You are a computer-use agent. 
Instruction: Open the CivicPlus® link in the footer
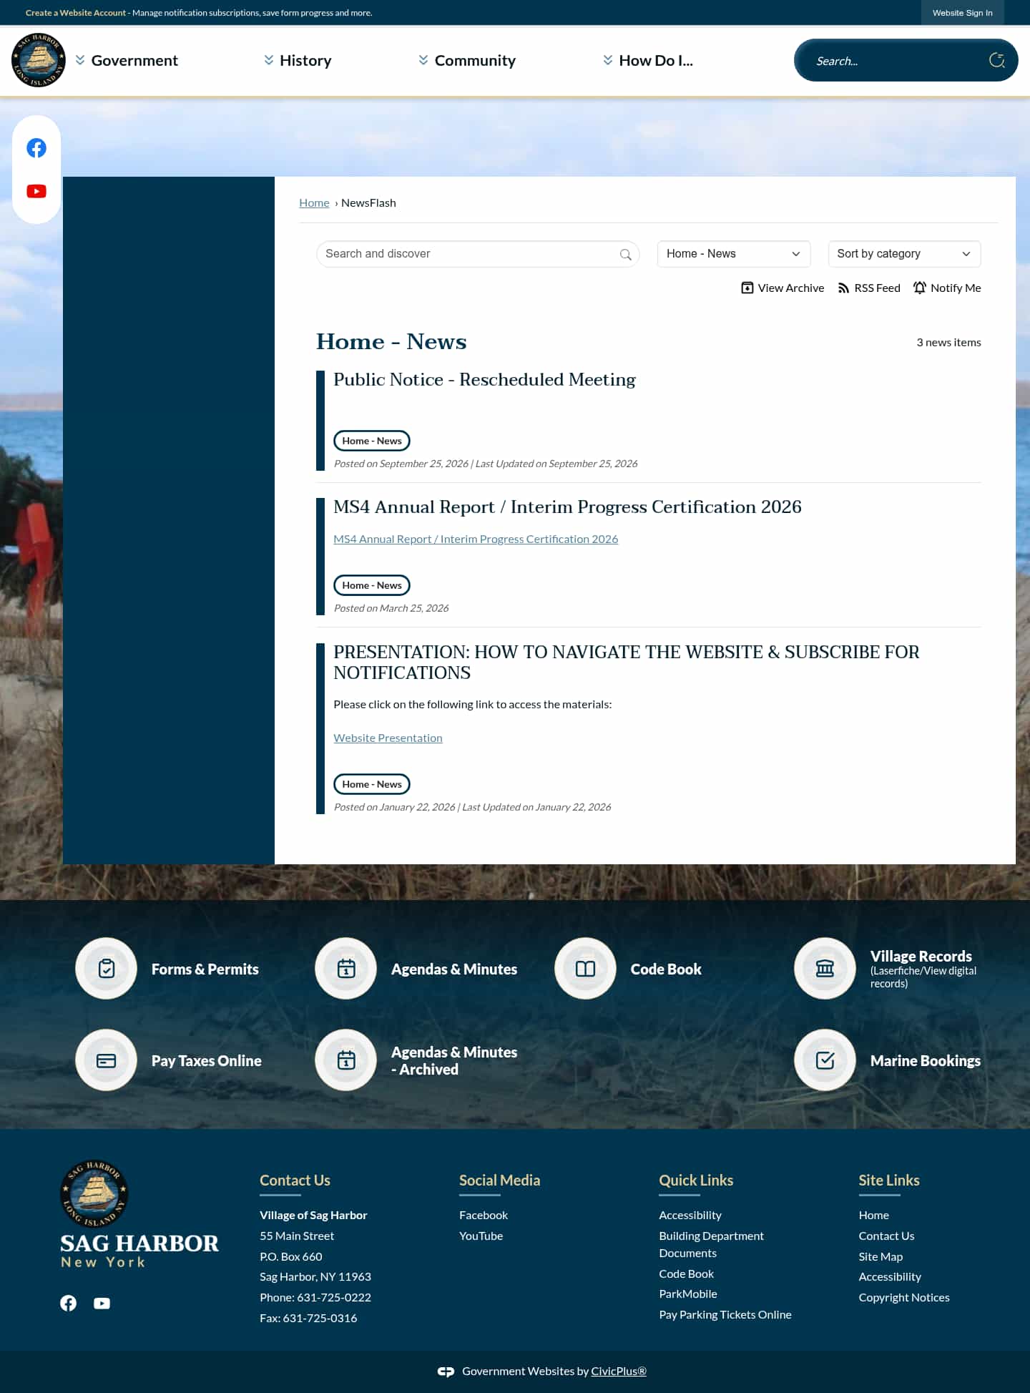[619, 1372]
